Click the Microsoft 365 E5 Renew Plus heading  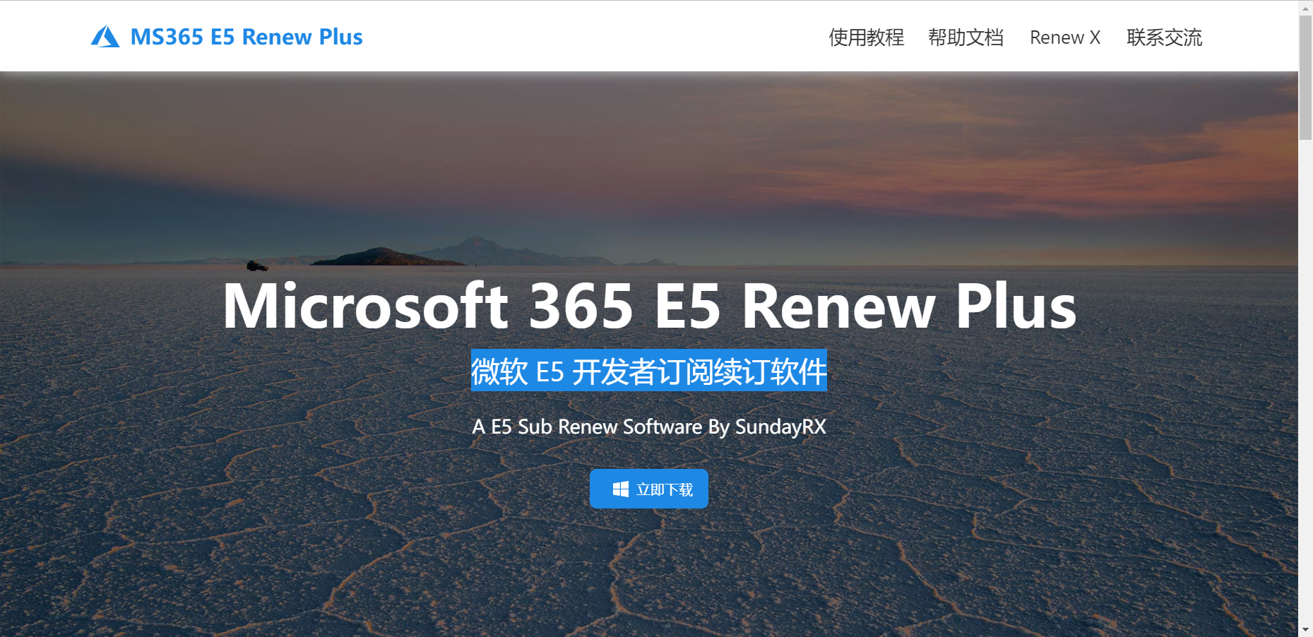point(650,306)
